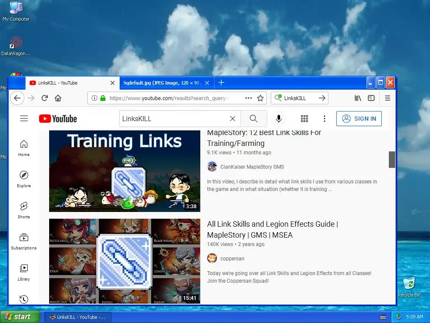Click the YouTube search magnifier button
This screenshot has height=323, width=430.
click(254, 119)
